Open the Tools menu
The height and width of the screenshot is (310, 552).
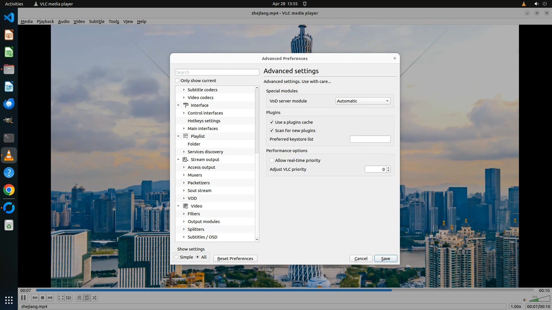tap(114, 22)
